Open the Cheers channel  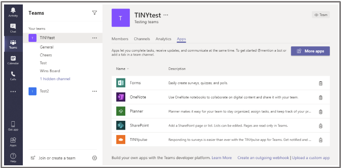[x=46, y=55]
